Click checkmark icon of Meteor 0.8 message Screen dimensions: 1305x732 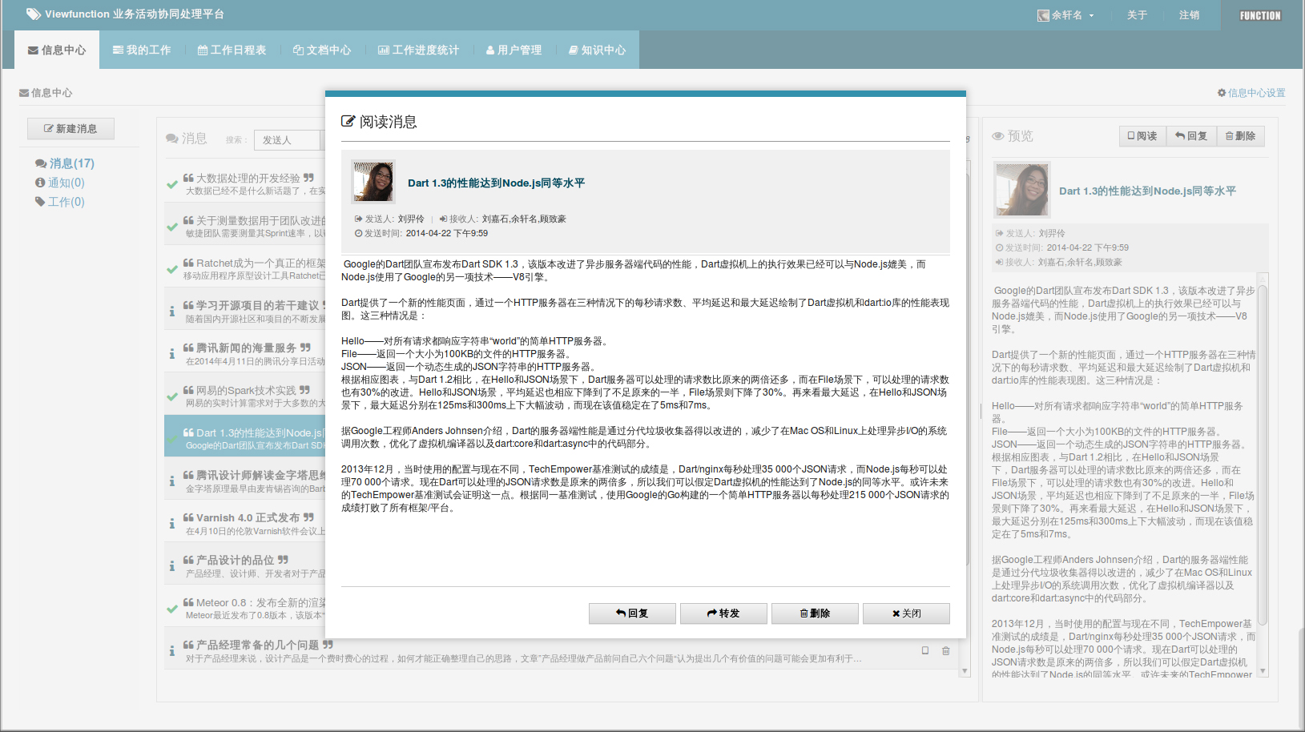tap(172, 609)
